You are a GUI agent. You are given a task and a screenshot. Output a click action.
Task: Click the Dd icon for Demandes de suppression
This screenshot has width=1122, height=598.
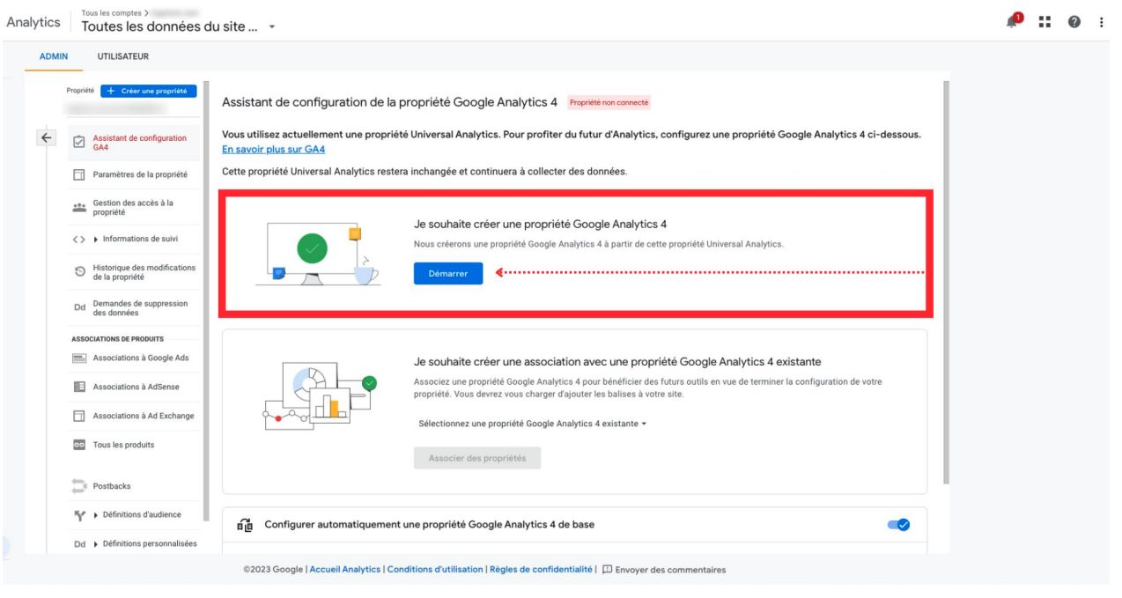78,308
